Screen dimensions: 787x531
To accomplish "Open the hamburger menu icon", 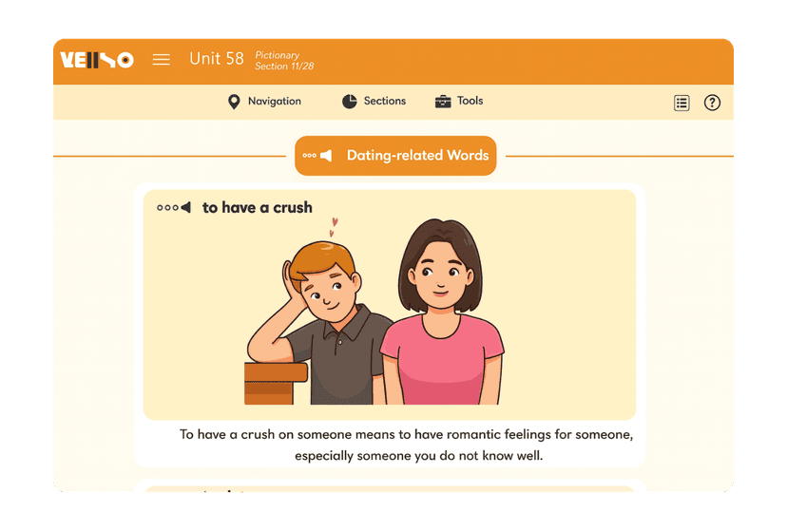I will click(162, 60).
